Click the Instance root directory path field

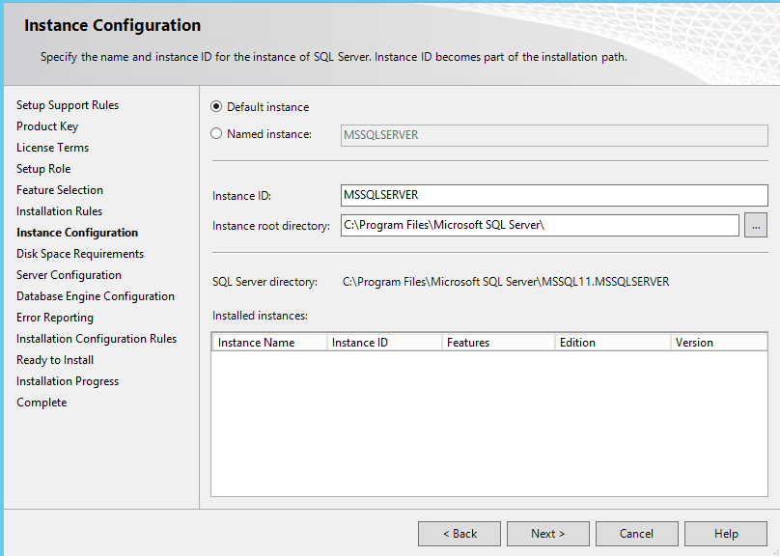(x=540, y=225)
